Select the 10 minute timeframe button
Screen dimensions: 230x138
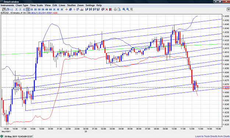(28, 10)
